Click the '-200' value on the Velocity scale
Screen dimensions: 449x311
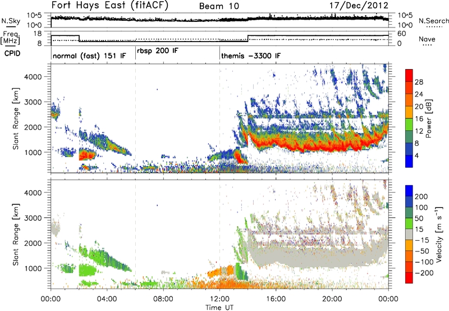(423, 273)
